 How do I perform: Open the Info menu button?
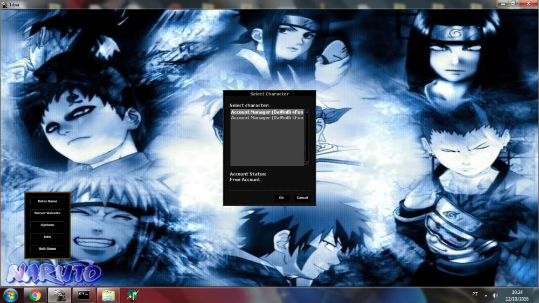pos(47,237)
